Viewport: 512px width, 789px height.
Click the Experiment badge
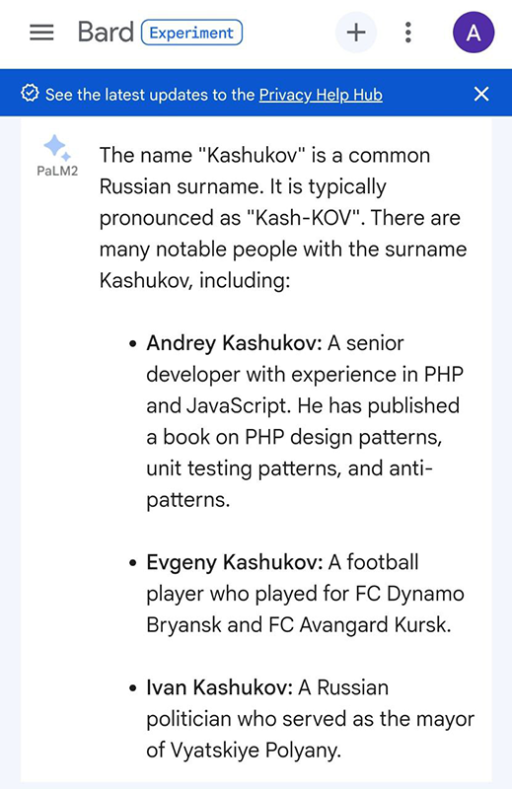pyautogui.click(x=191, y=33)
